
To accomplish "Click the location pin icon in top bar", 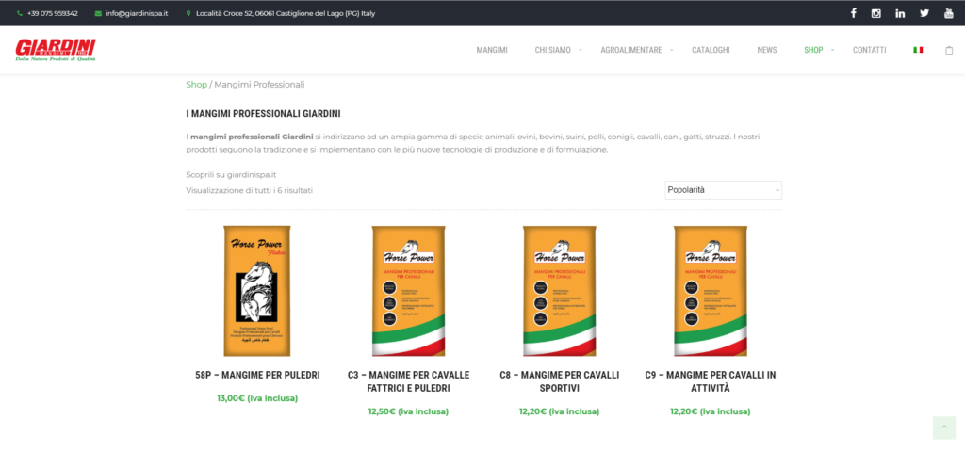I will (188, 13).
